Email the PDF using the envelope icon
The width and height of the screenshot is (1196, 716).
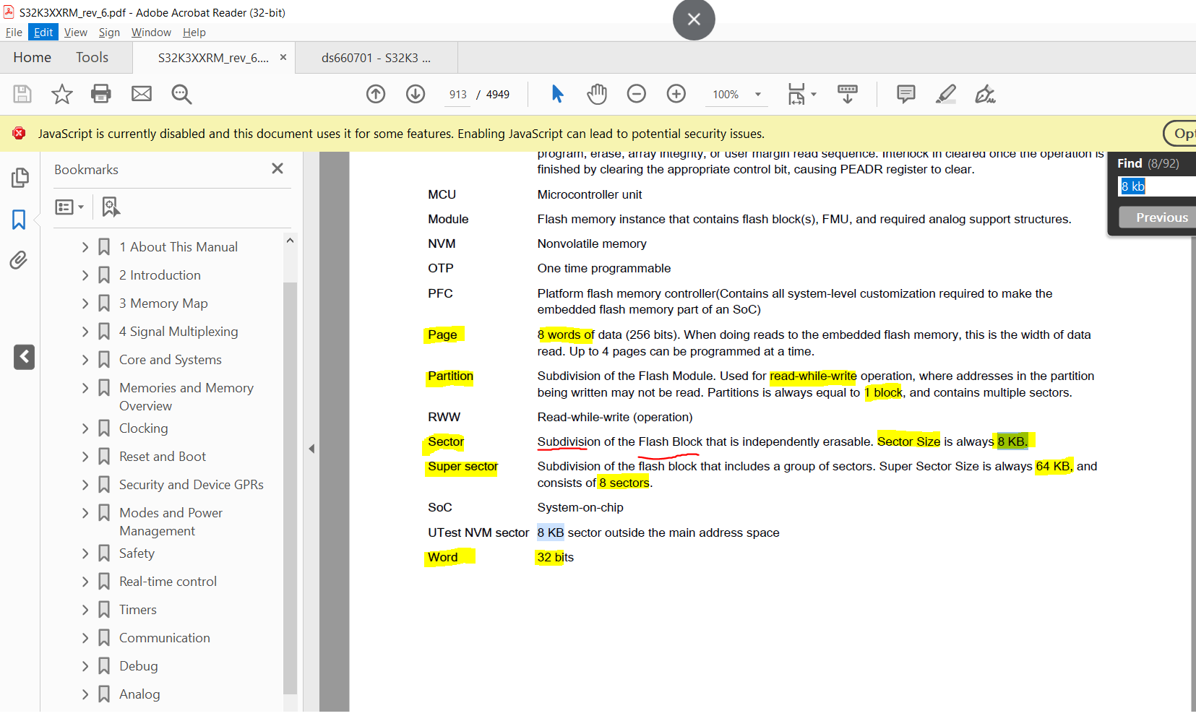point(142,94)
